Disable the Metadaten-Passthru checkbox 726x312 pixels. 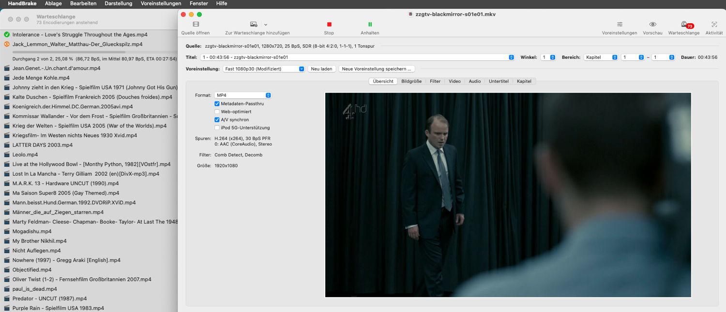[x=217, y=104]
